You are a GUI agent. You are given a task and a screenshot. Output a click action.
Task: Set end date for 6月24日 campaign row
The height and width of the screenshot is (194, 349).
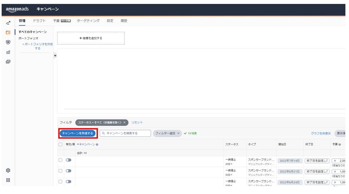317,182
